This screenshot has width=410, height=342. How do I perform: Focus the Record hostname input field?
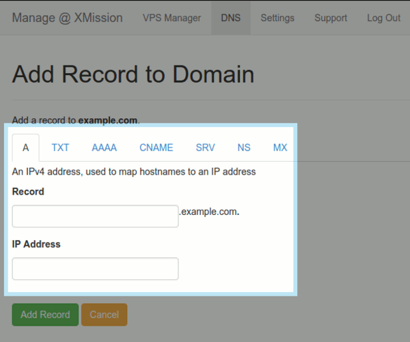coord(95,216)
